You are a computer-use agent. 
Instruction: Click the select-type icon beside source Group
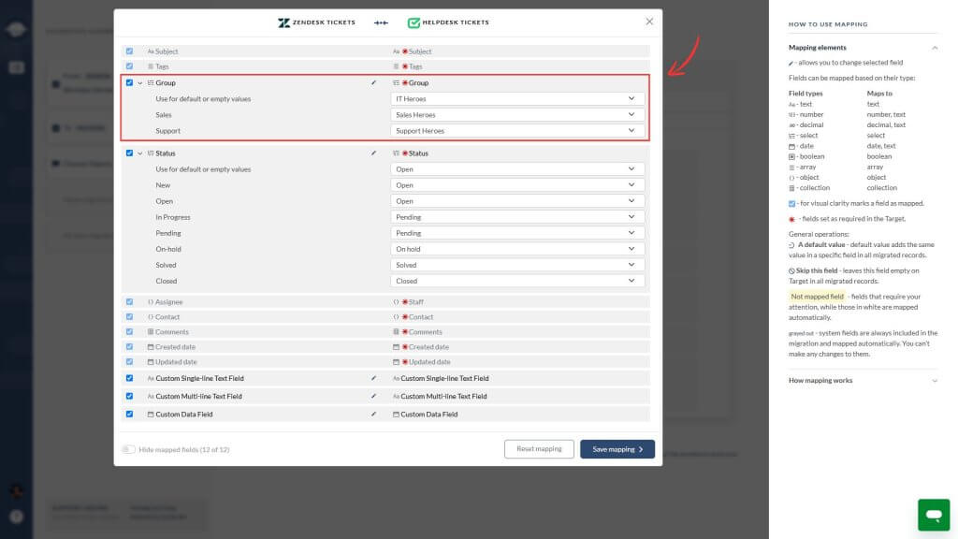151,82
